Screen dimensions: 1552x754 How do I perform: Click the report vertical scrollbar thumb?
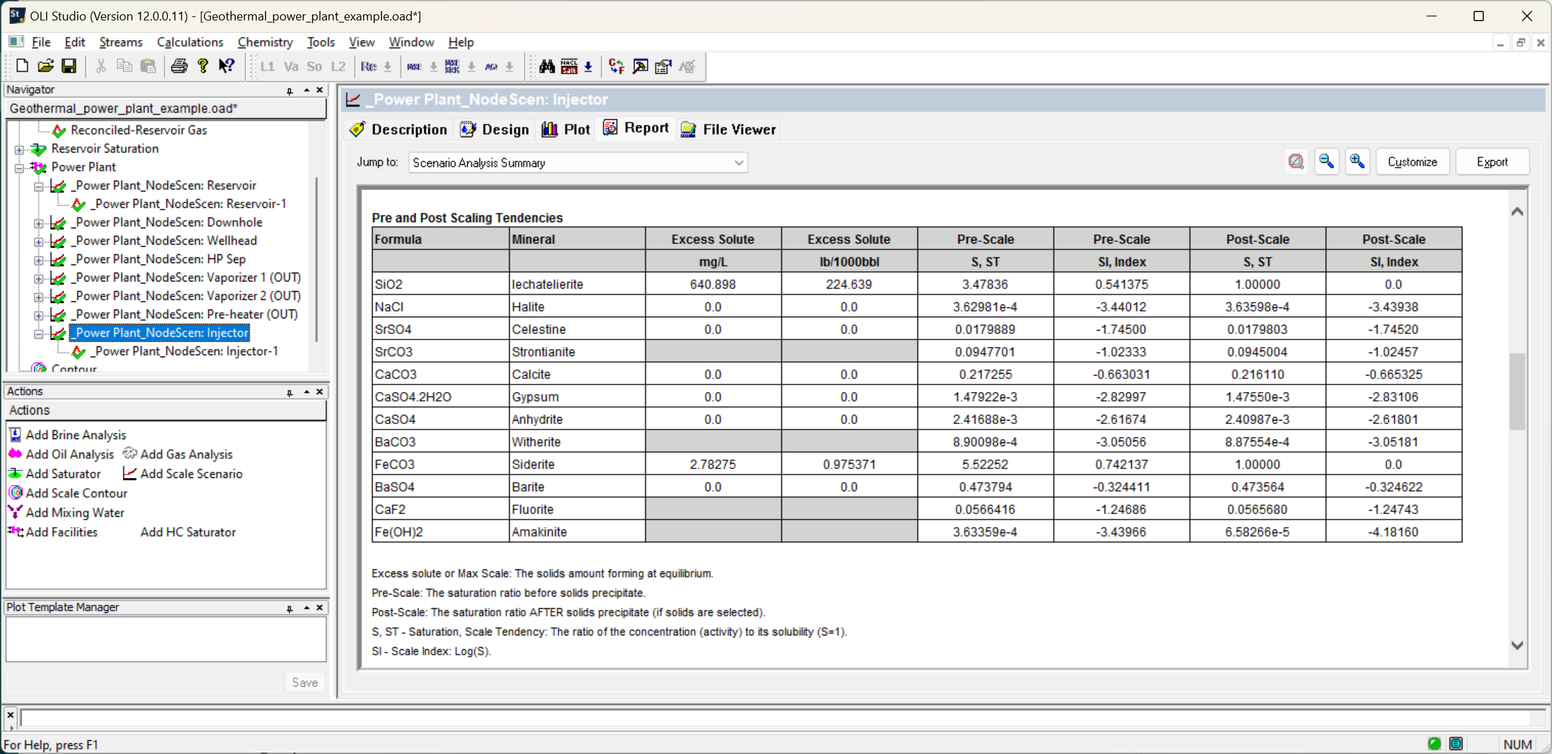click(1517, 391)
